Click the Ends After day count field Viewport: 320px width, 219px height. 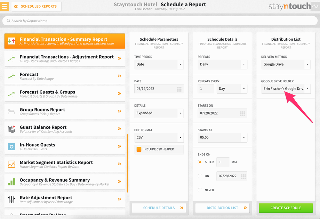(x=223, y=162)
